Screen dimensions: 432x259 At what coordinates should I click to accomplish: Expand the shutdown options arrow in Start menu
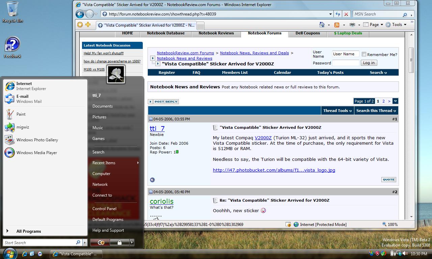pyautogui.click(x=132, y=242)
